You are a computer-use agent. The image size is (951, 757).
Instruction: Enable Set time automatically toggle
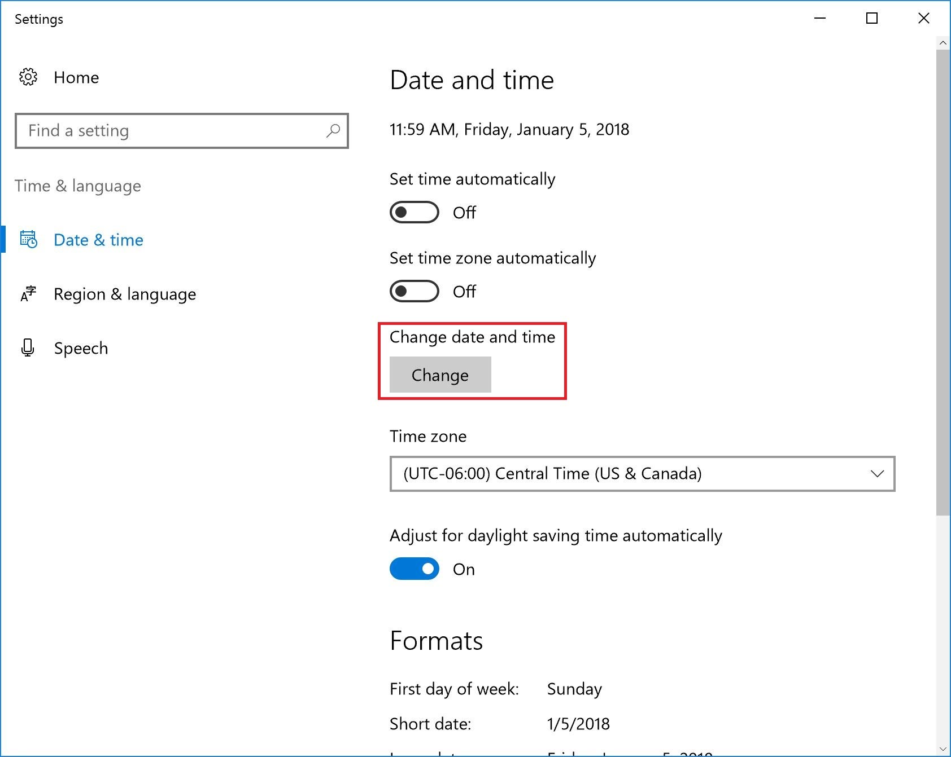(415, 212)
